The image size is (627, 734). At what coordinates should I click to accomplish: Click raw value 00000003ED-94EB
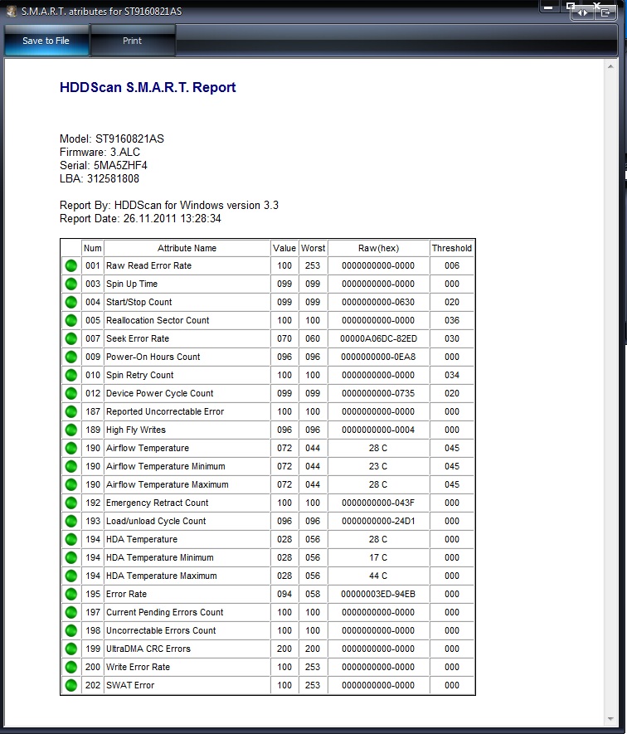378,594
